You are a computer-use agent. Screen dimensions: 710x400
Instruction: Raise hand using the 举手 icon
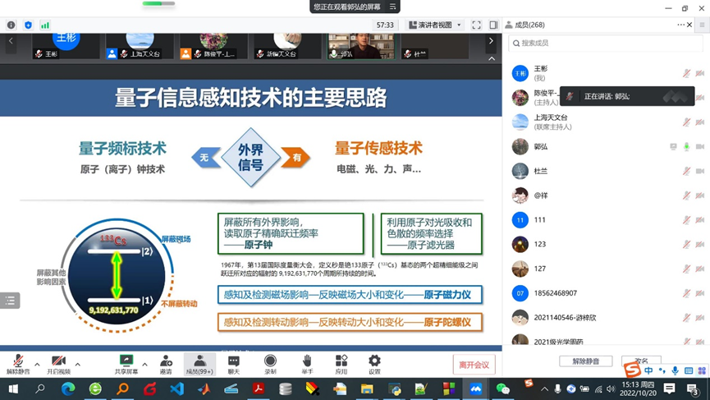307,364
